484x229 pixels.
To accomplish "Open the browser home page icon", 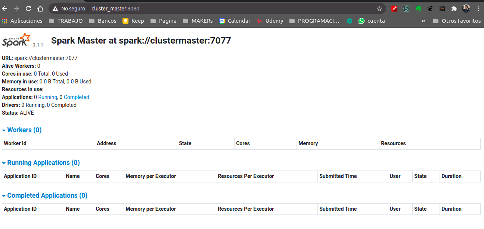I will tap(40, 9).
